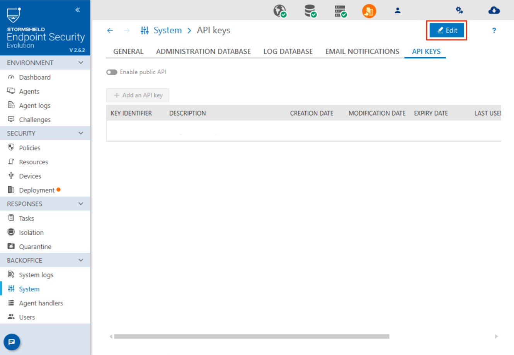Click the Edit button
Image resolution: width=514 pixels, height=355 pixels.
(x=447, y=31)
